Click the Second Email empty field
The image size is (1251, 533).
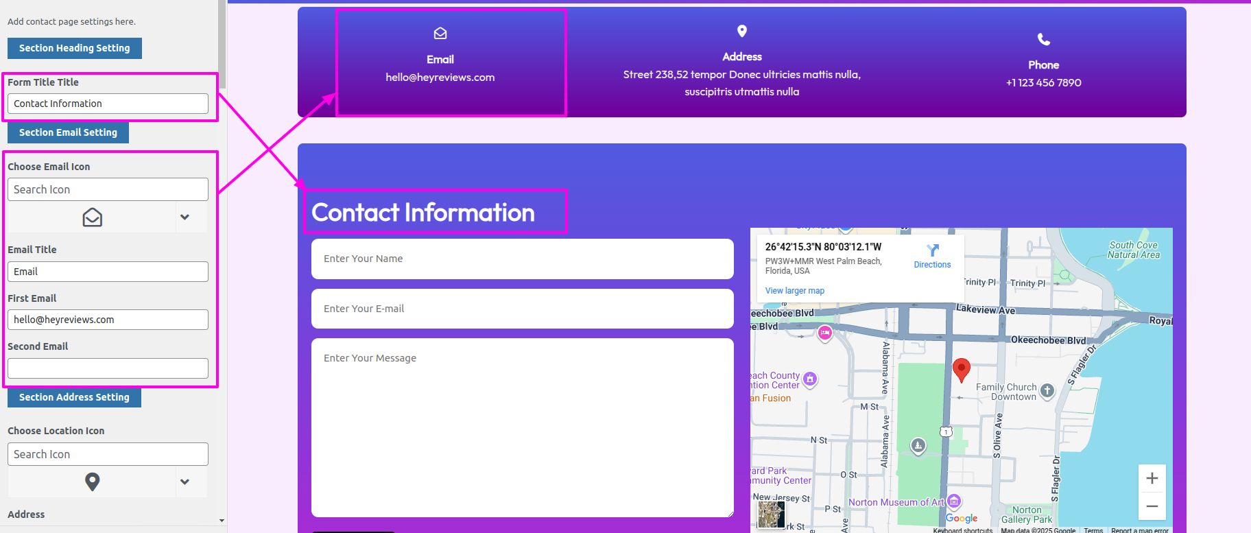pos(108,368)
